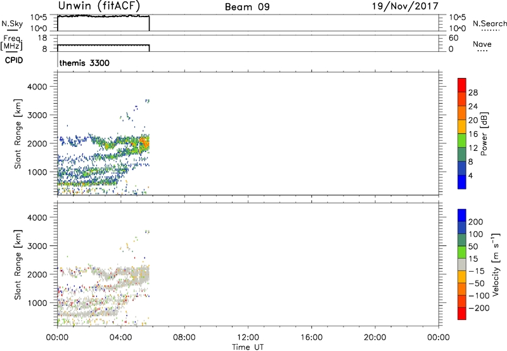Screen dimensions: 507x351
Task: Click the '200' label on velocity colorbar
Action: click(476, 222)
